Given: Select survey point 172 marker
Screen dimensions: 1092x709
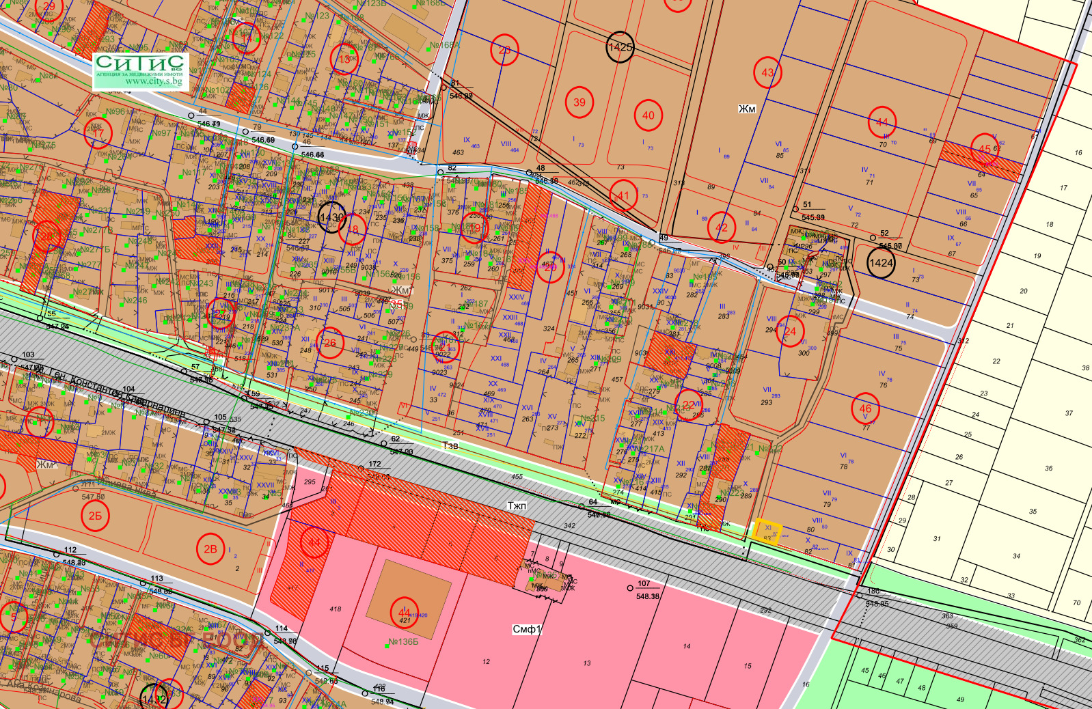Looking at the screenshot, I should point(361,469).
